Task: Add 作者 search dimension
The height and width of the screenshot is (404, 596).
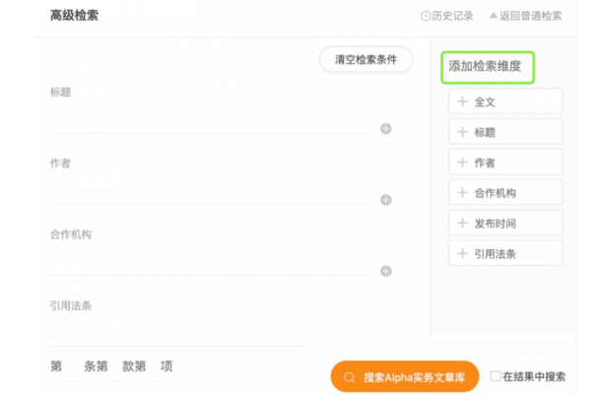Action: (x=505, y=163)
